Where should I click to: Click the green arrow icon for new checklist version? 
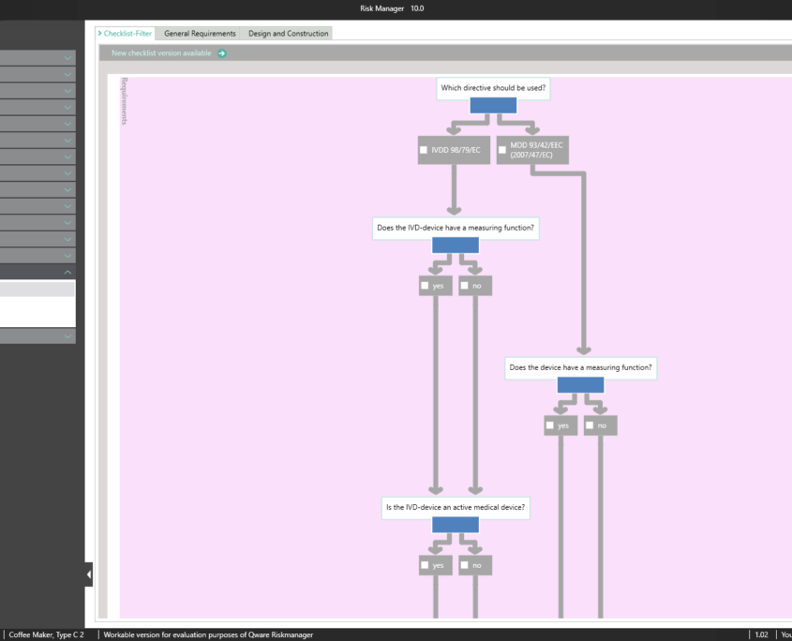222,53
